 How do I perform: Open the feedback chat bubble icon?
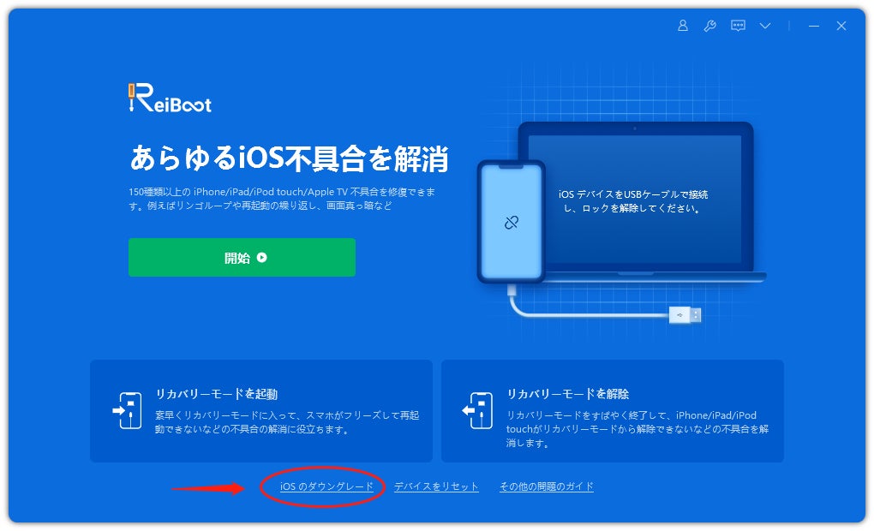(x=738, y=26)
